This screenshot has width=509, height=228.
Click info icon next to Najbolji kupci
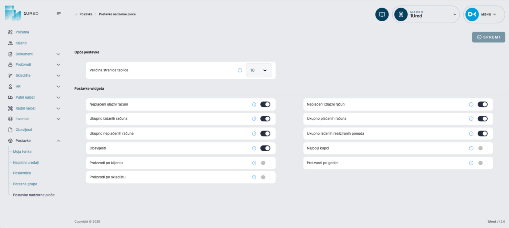coord(471,148)
